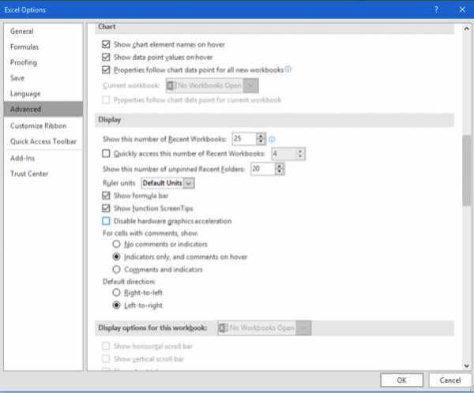Open the Trust Center category

(x=43, y=174)
